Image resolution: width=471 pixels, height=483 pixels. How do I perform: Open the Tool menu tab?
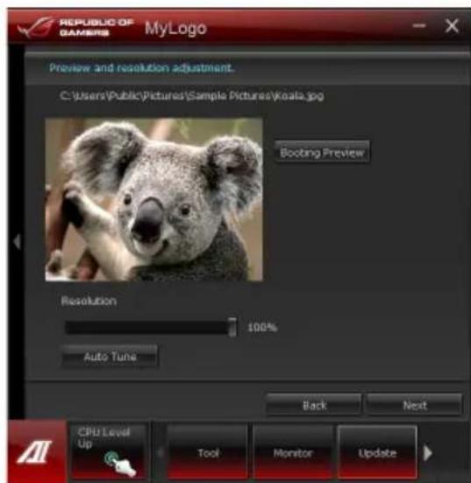tap(208, 452)
